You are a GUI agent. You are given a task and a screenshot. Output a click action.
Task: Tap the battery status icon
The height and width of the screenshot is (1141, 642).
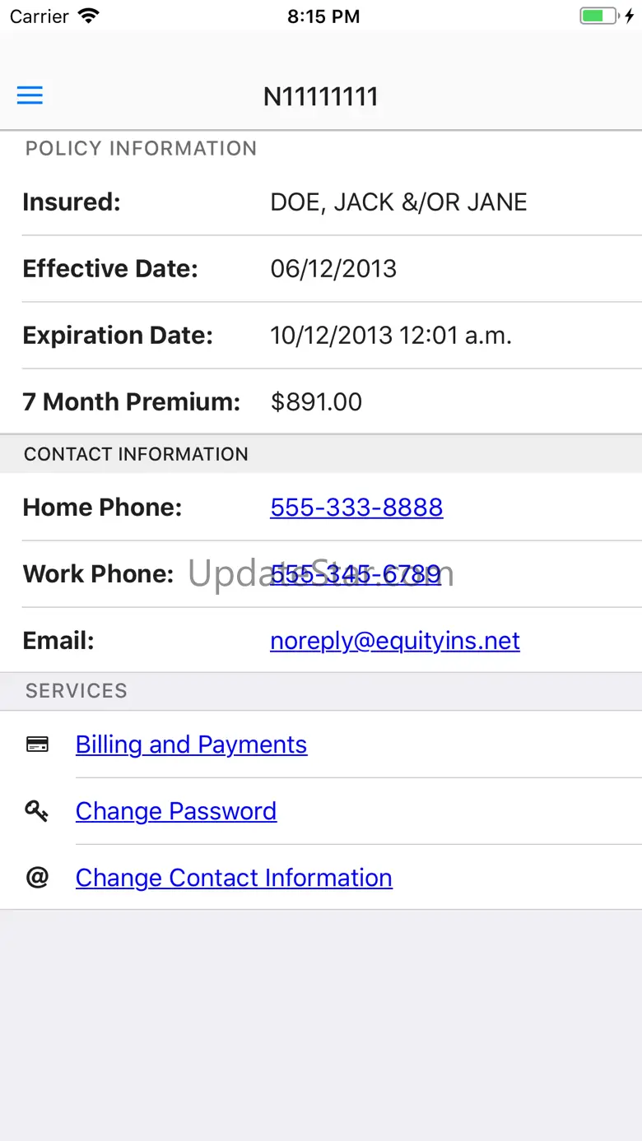(598, 16)
